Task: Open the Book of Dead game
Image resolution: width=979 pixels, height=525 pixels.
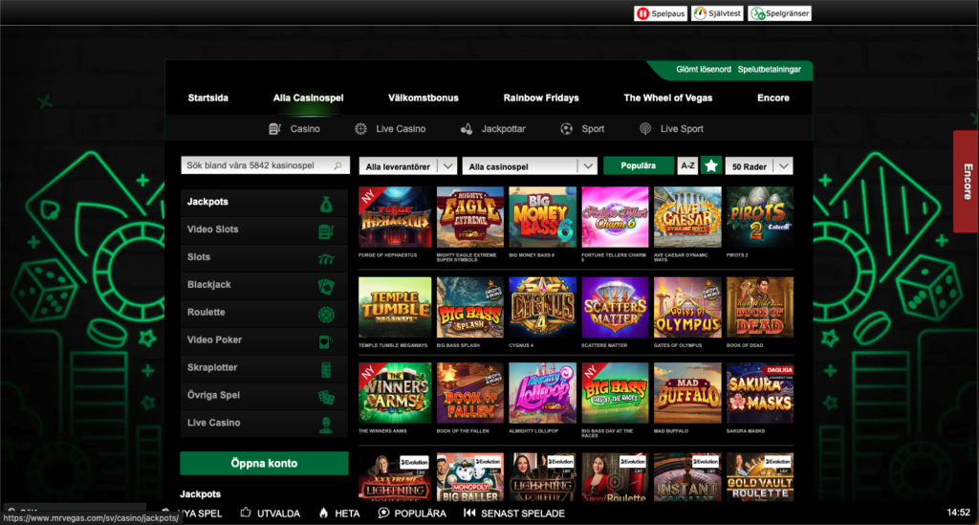Action: pyautogui.click(x=760, y=307)
